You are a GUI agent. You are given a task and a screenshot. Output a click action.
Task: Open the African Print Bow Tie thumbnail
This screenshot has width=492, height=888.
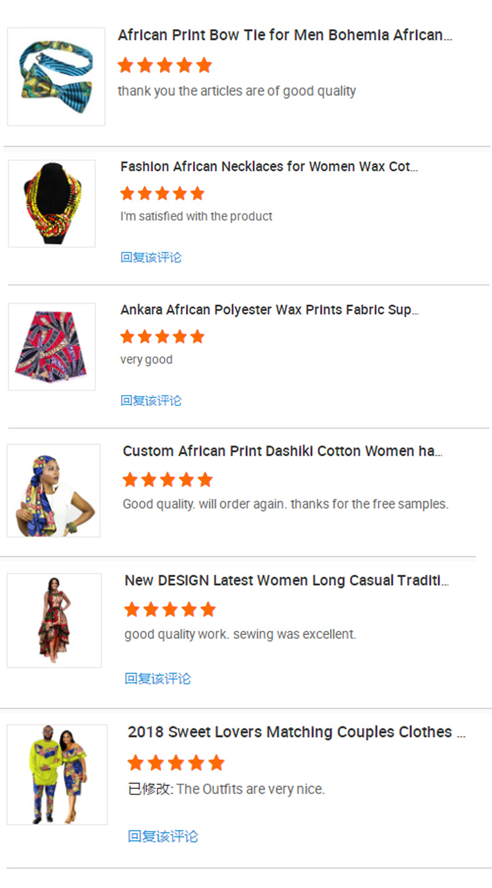pos(56,77)
